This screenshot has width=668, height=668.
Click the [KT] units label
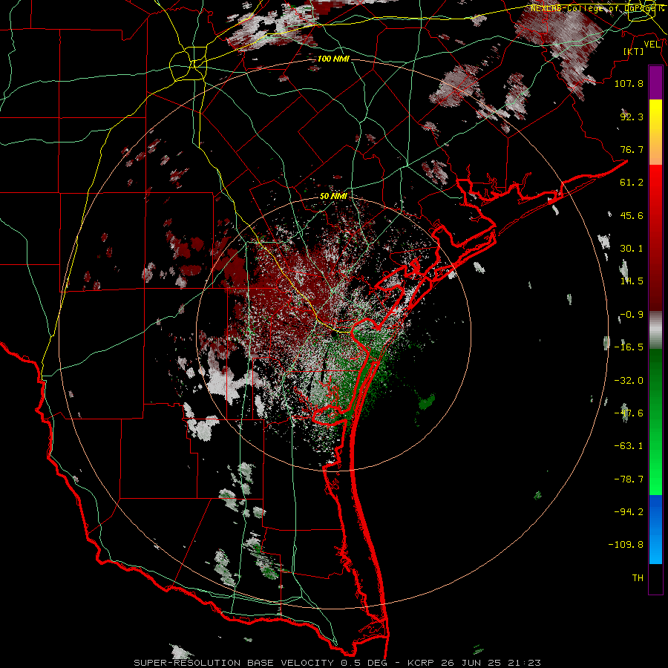pyautogui.click(x=634, y=51)
